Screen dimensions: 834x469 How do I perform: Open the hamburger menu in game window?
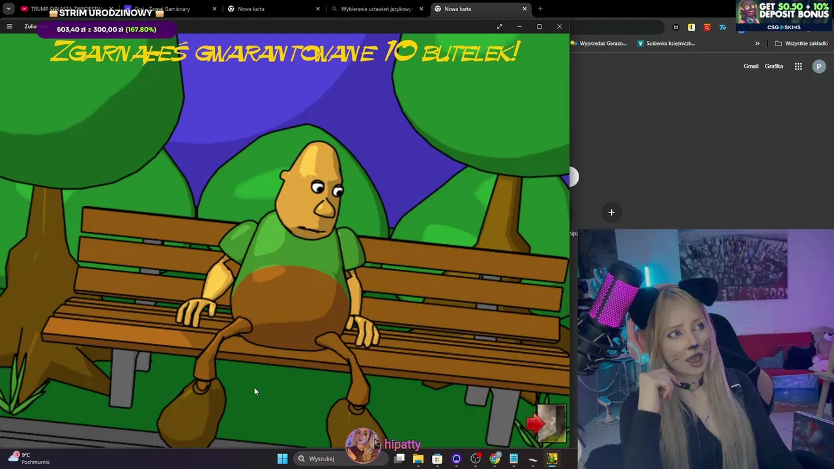[9, 26]
